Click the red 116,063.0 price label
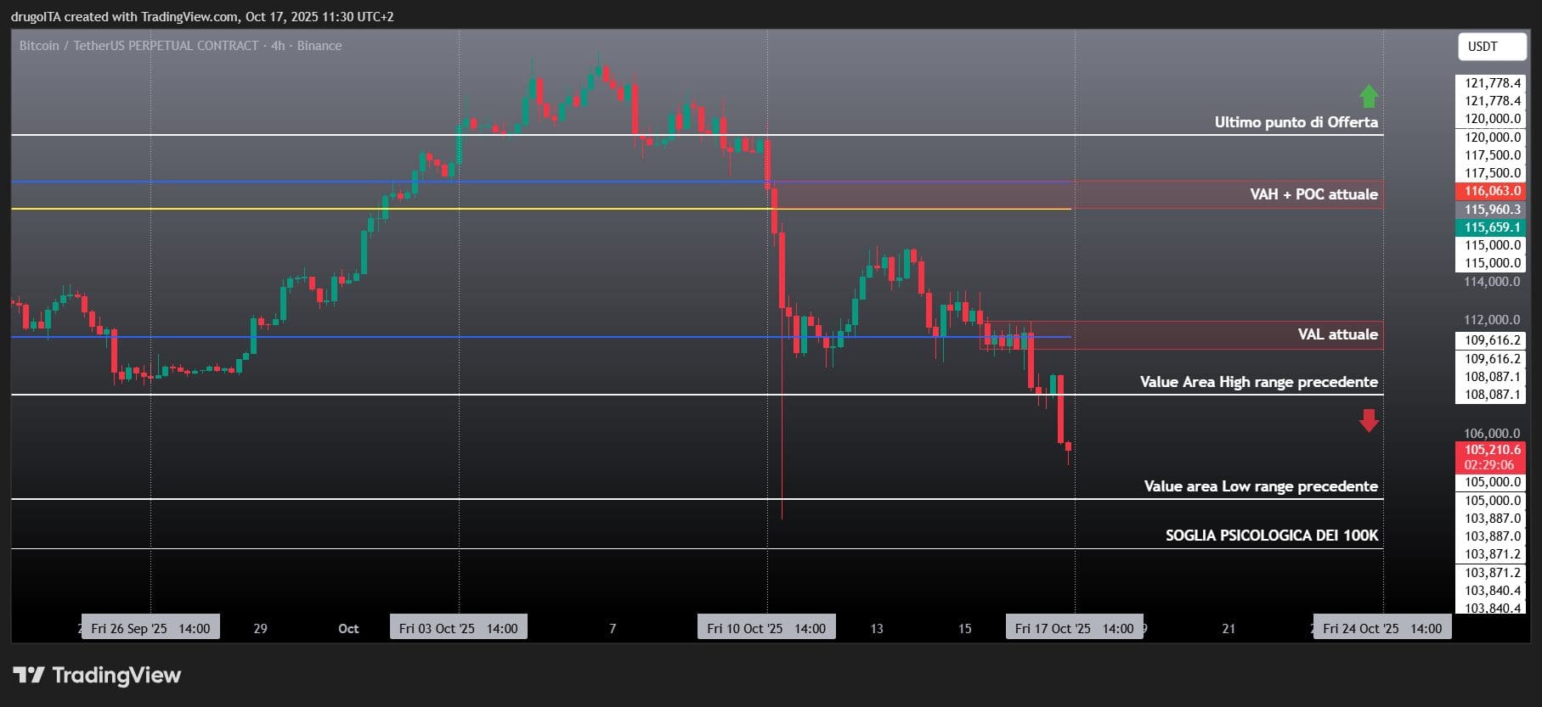1542x707 pixels. click(x=1492, y=192)
